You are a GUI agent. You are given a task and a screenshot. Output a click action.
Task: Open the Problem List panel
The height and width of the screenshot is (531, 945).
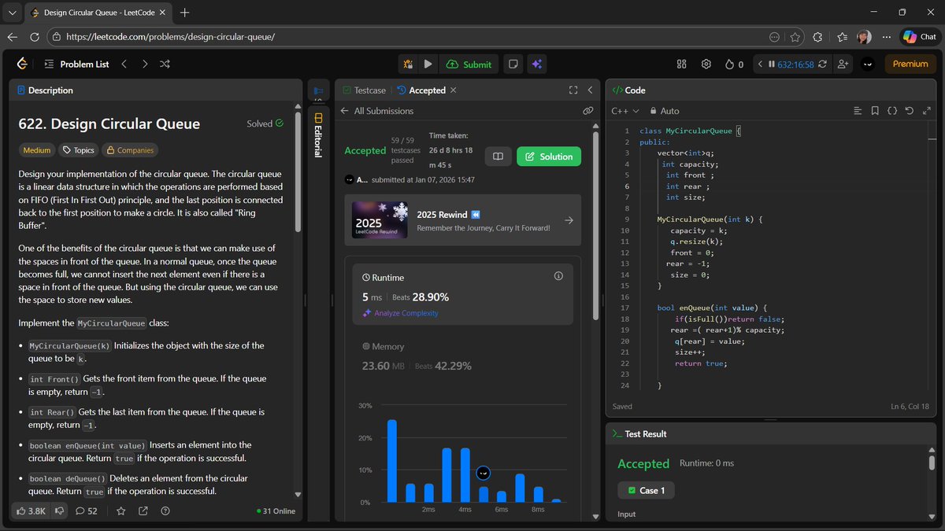coord(76,65)
